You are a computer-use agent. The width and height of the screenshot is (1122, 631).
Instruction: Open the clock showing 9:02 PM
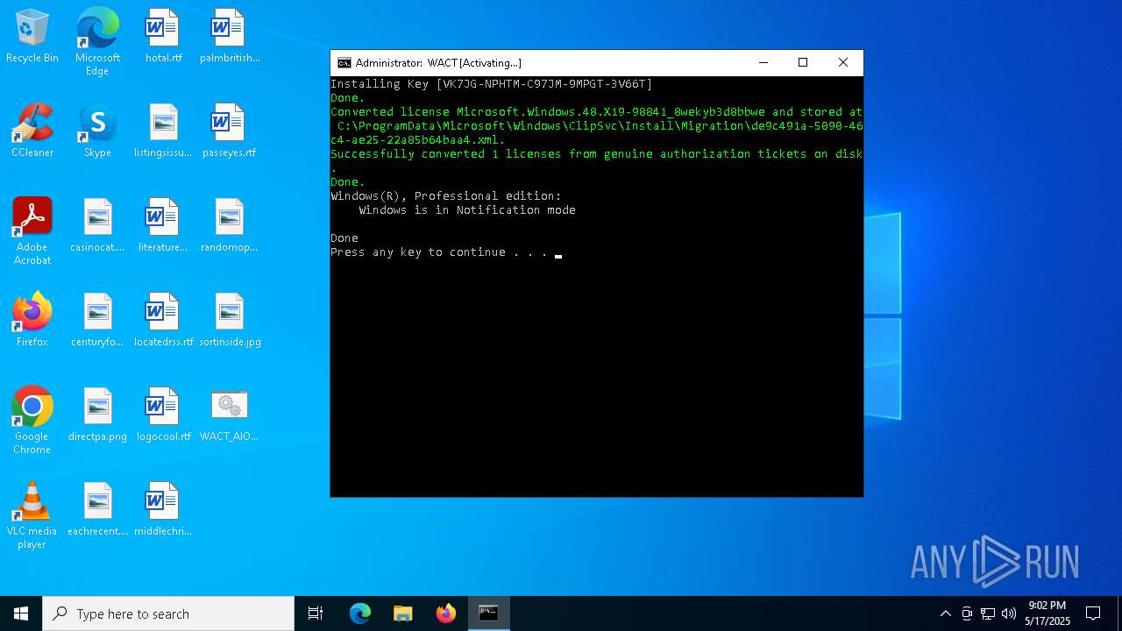[x=1047, y=613]
